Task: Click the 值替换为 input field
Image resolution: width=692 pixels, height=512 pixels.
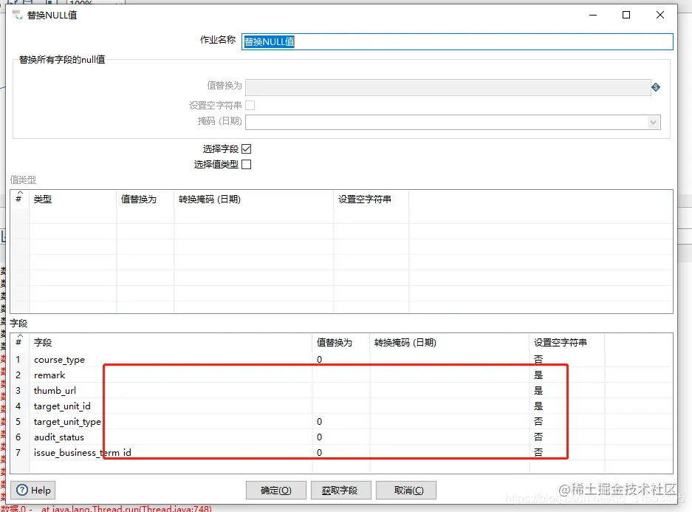Action: [x=448, y=87]
